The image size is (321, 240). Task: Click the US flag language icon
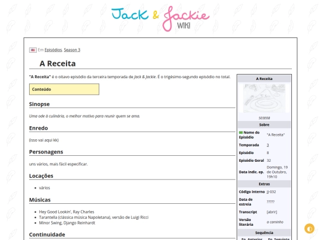pyautogui.click(x=33, y=50)
